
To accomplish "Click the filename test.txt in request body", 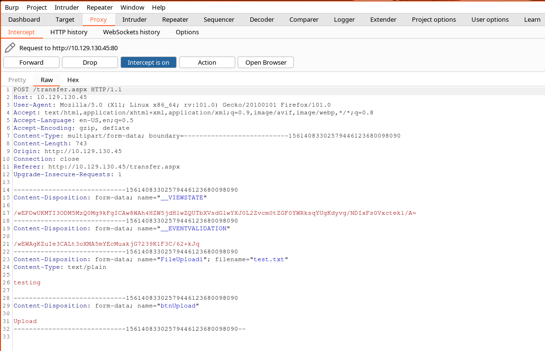I will 269,259.
